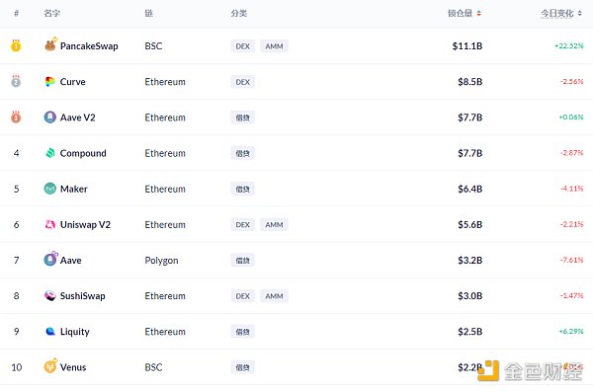Viewport: 593px width, 392px height.
Task: Select the AMM tag in Uniswap V2 row
Action: [274, 224]
